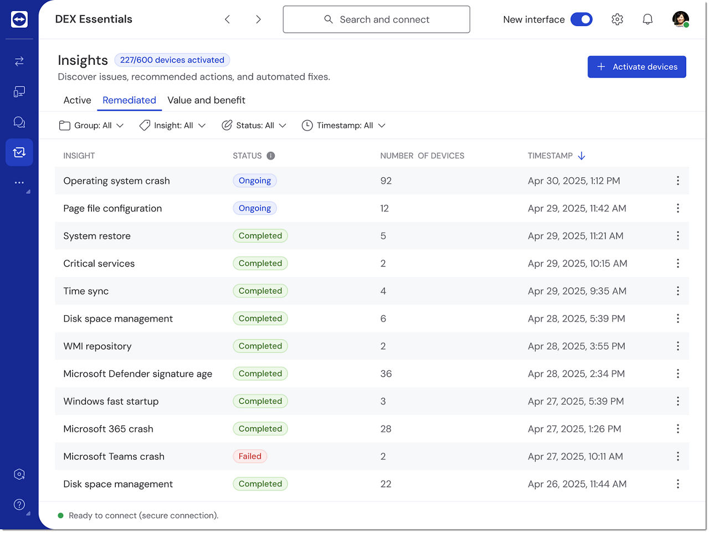709x533 pixels.
Task: Toggle the New interface switch
Action: [582, 19]
